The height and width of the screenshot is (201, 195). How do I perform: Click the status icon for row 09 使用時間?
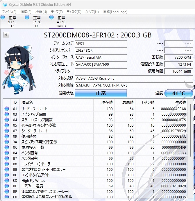[x=7, y=136]
